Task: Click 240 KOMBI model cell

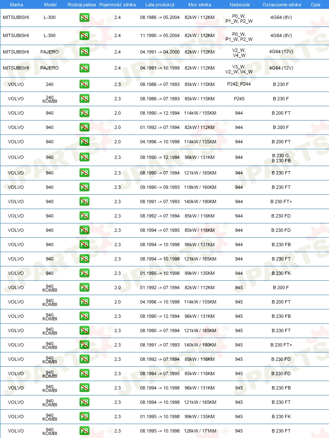Action: click(50, 99)
